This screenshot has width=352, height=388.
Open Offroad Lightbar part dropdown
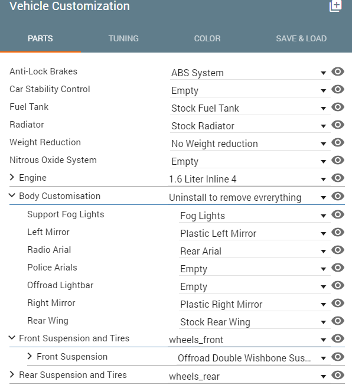coord(255,286)
